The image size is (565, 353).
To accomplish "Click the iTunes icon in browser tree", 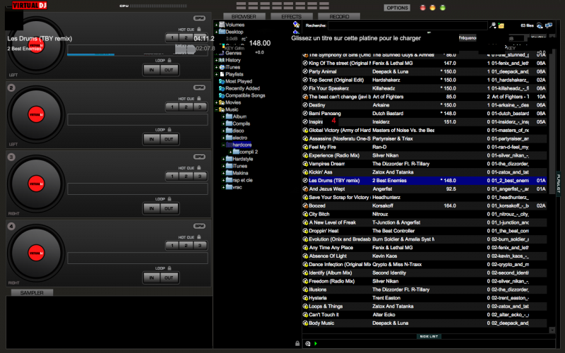I will coord(221,67).
